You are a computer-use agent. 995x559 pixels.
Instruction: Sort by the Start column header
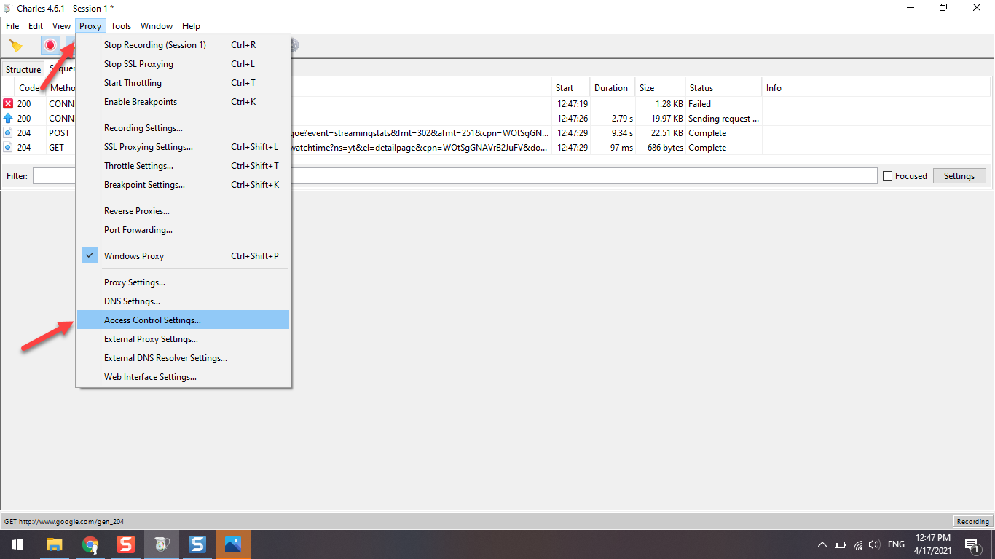[570, 88]
